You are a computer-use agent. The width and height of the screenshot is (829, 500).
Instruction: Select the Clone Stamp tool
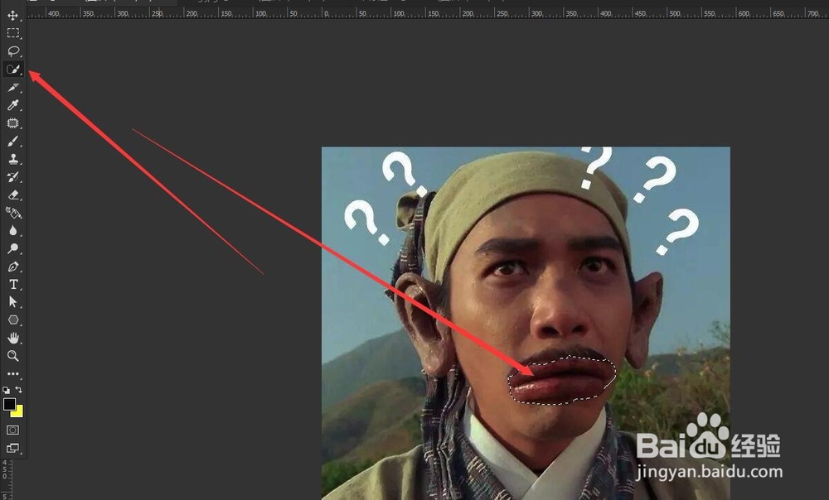click(x=12, y=159)
